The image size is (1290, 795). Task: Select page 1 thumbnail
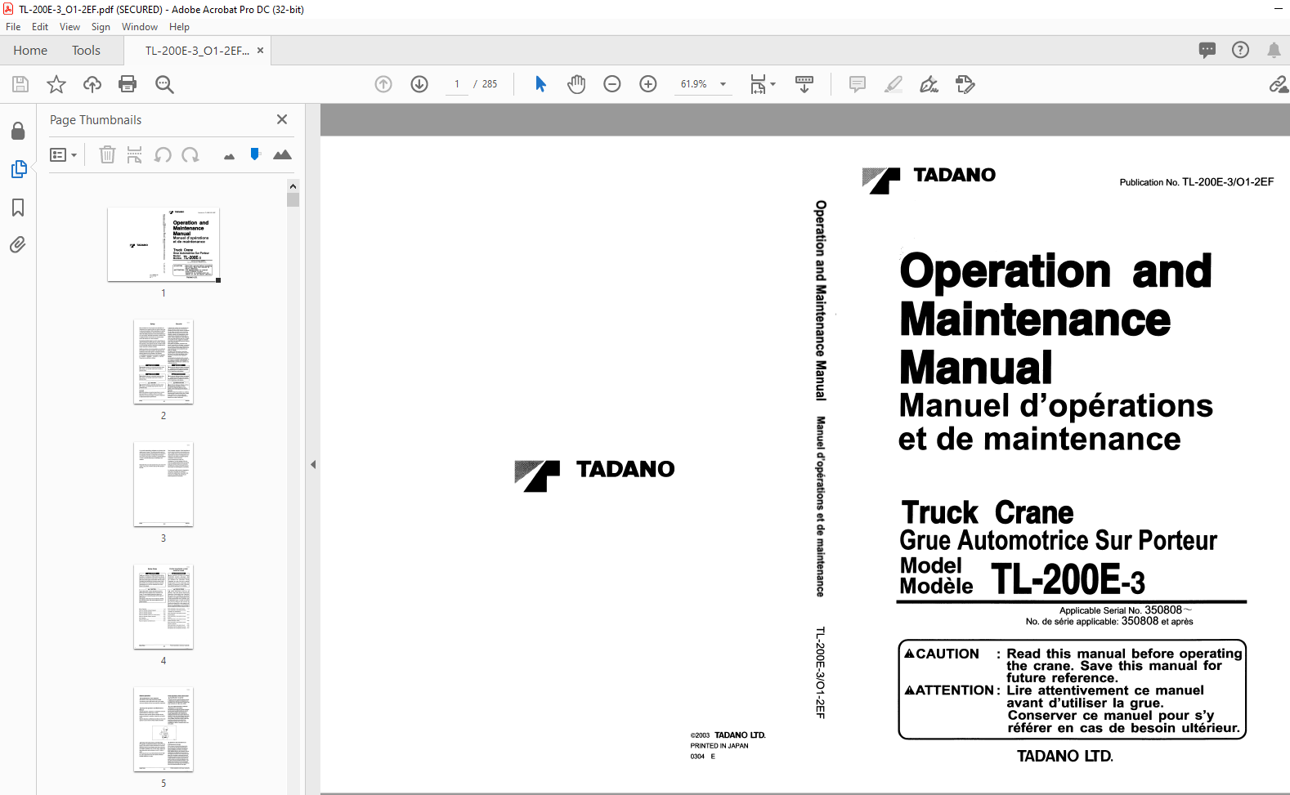tap(163, 244)
